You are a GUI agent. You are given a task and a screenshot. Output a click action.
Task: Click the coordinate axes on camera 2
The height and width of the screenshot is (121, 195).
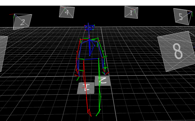click(14, 16)
